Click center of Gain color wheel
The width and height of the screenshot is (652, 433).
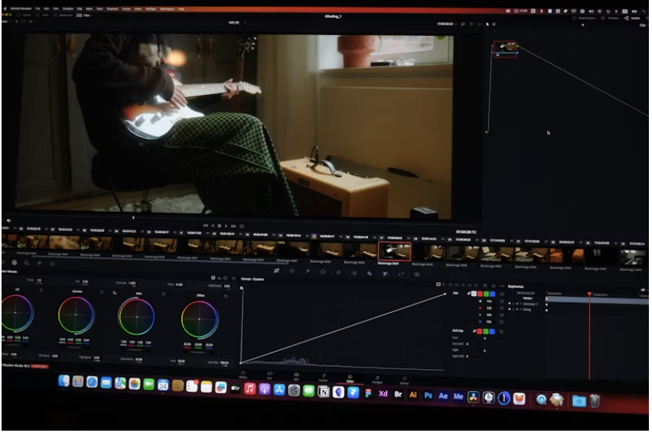click(137, 317)
